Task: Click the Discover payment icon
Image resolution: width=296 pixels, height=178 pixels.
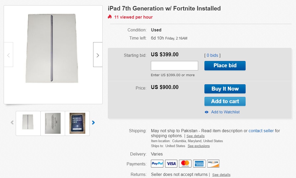Action: [213, 163]
